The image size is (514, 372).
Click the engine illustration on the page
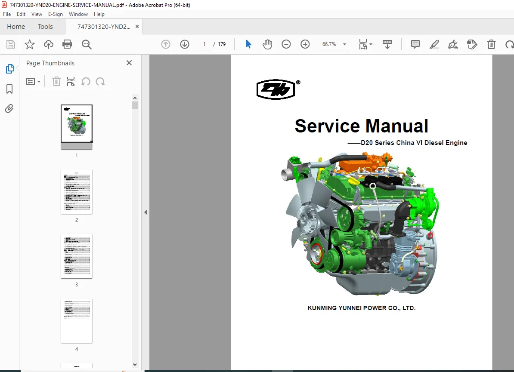[359, 223]
